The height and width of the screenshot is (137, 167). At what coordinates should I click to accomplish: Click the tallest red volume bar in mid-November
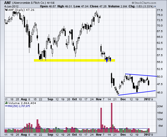click(x=112, y=118)
